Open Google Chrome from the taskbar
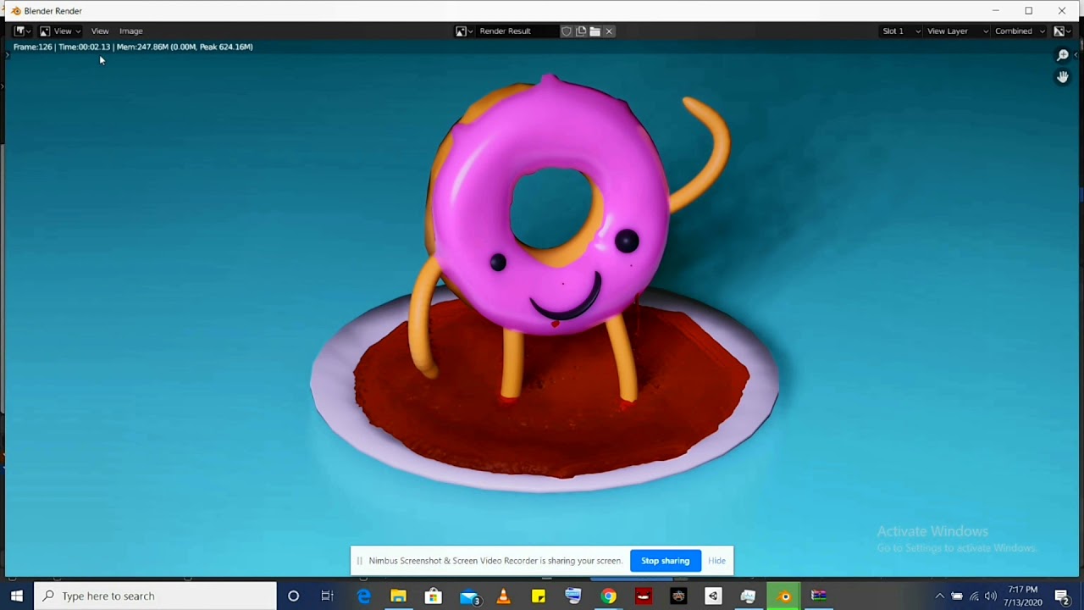The height and width of the screenshot is (610, 1084). [x=608, y=596]
